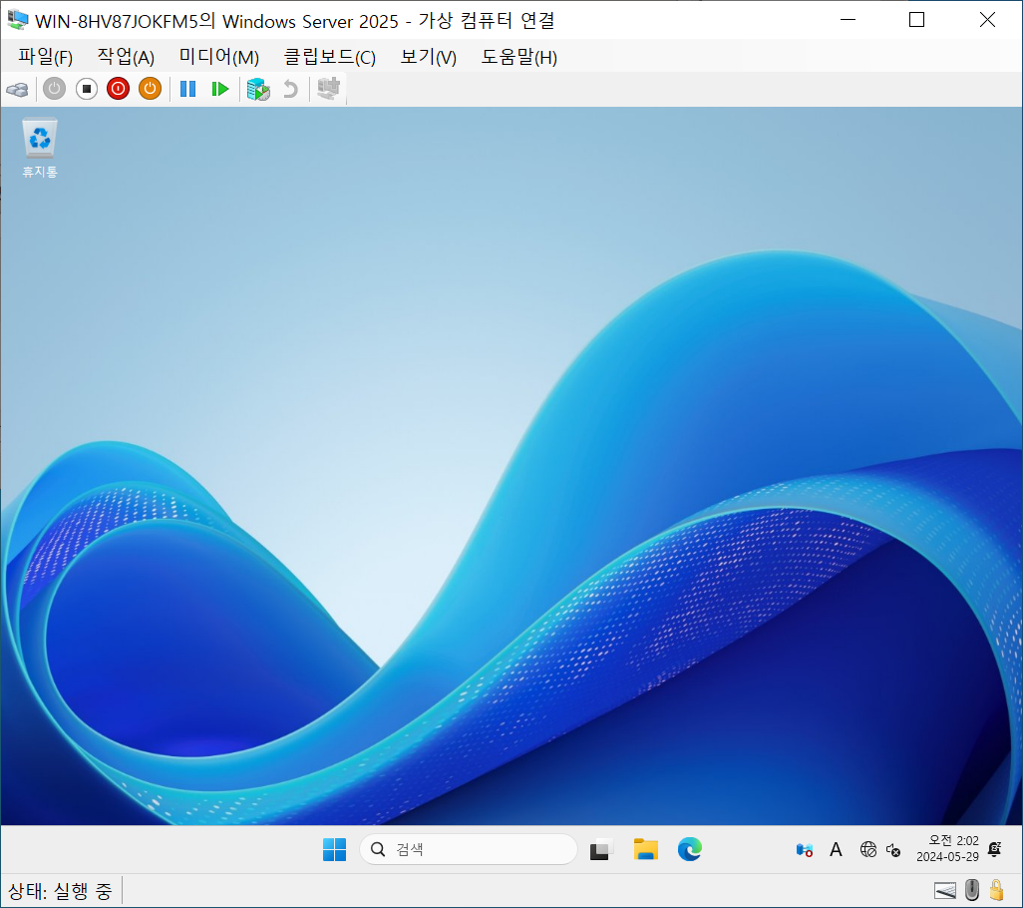Click the taskbar search box

(x=468, y=849)
